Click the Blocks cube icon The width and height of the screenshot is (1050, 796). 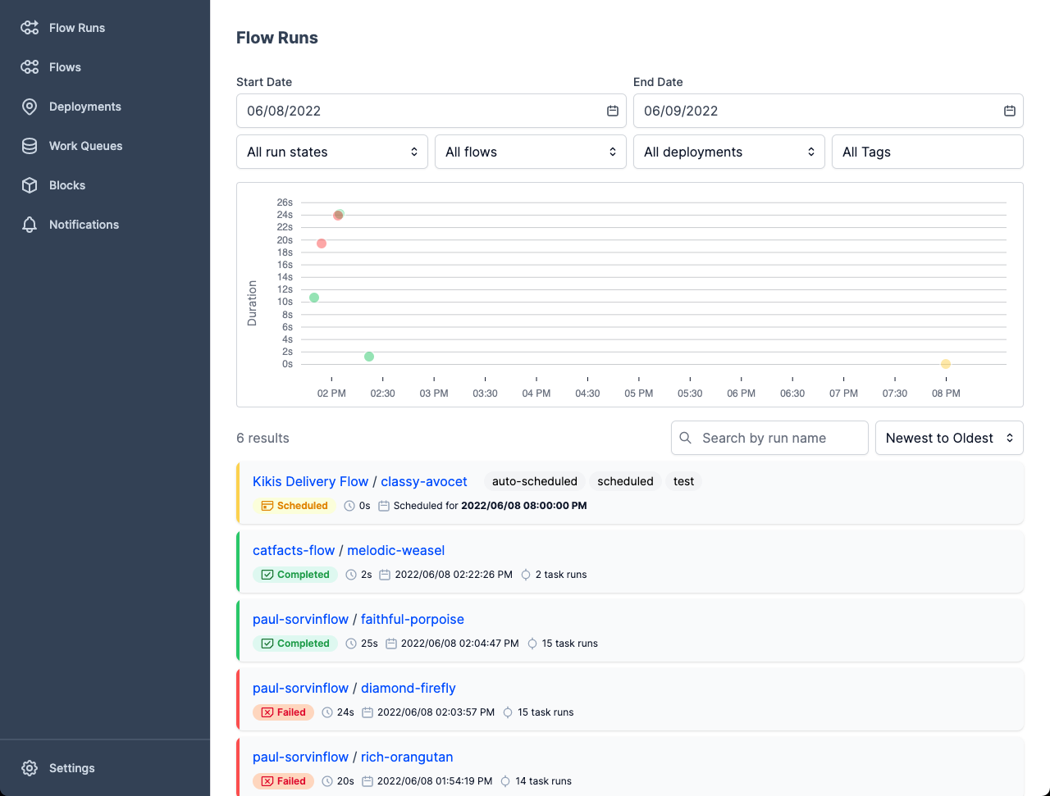click(x=30, y=185)
